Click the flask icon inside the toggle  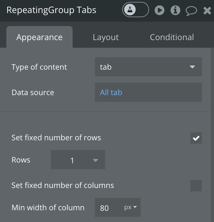click(130, 10)
